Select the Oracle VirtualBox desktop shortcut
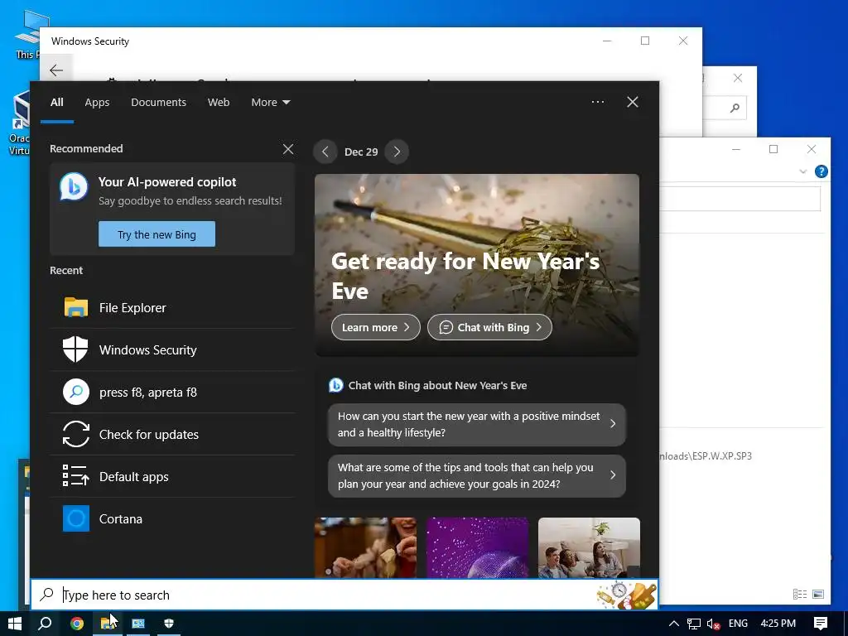848x636 pixels. coord(20,123)
